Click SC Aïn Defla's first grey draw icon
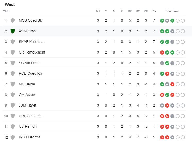The width and height of the screenshot is (192, 143). click(x=162, y=63)
